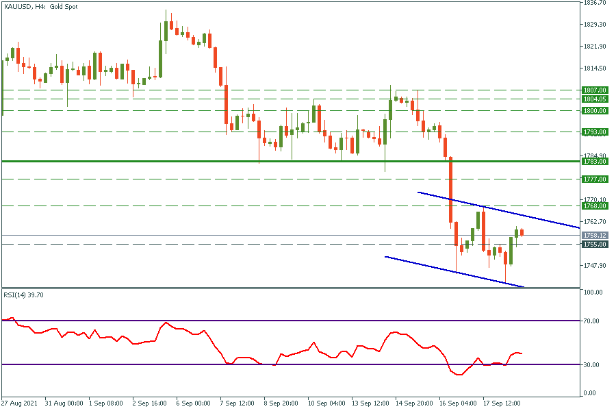Click the 1807.00 price level label
Image resolution: width=616 pixels, height=411 pixels.
pyautogui.click(x=594, y=90)
